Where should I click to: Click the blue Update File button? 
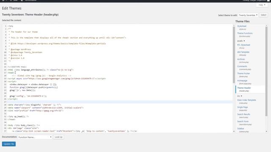click(x=9, y=144)
